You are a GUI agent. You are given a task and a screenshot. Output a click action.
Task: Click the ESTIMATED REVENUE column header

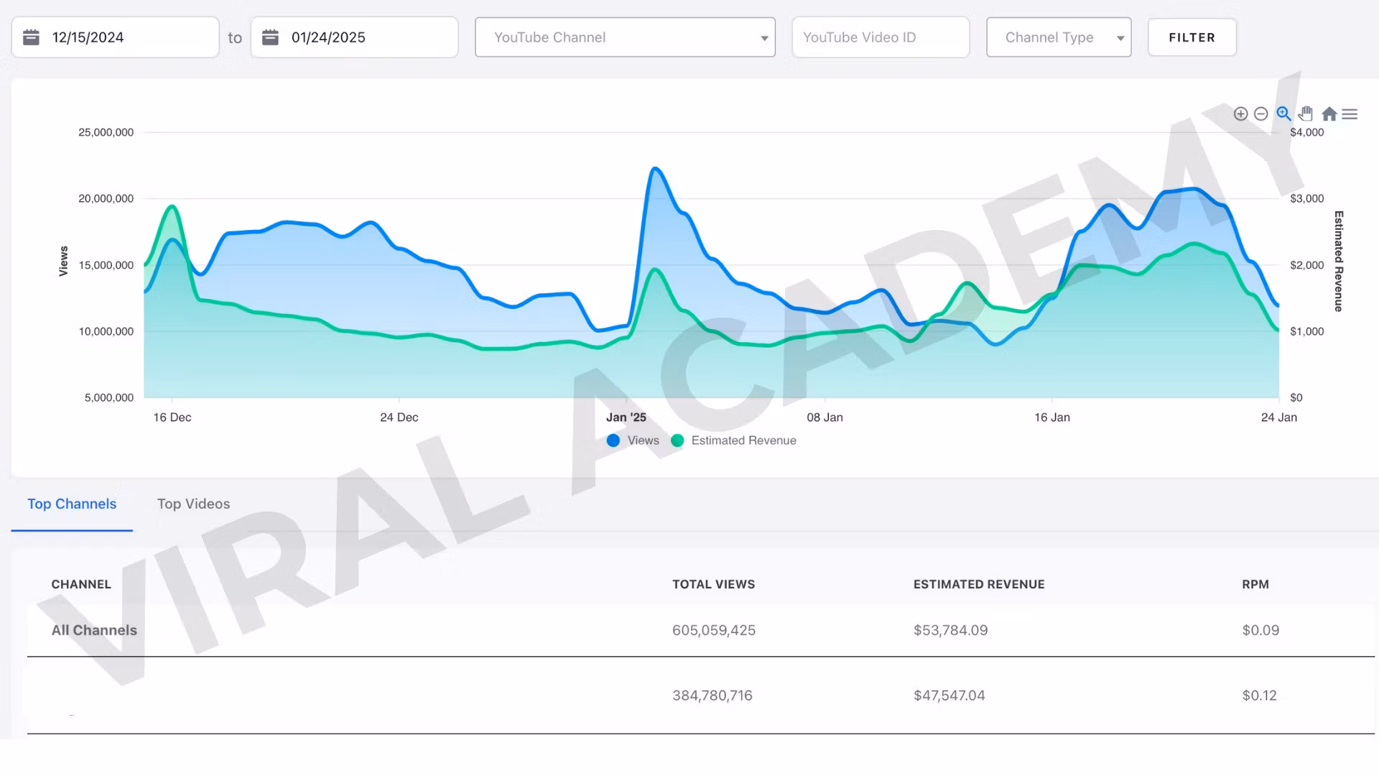(x=978, y=584)
